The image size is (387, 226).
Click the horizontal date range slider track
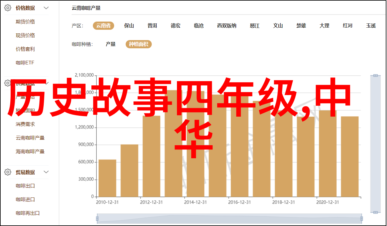coord(229,218)
